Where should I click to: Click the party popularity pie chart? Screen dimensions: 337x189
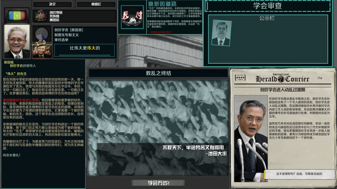42,34
